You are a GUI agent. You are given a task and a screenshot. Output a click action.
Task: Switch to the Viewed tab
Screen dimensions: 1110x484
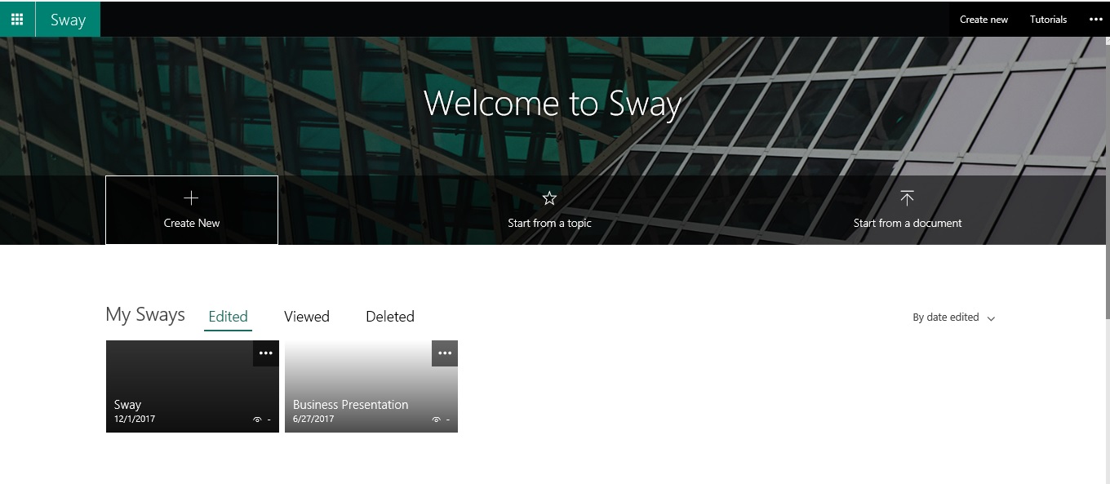[x=307, y=317]
